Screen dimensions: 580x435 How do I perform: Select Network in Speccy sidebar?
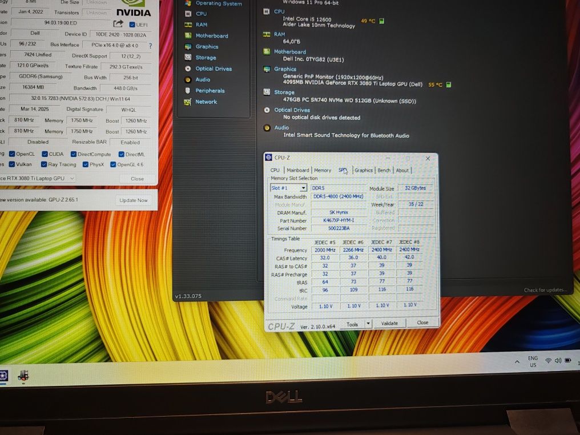tap(206, 102)
